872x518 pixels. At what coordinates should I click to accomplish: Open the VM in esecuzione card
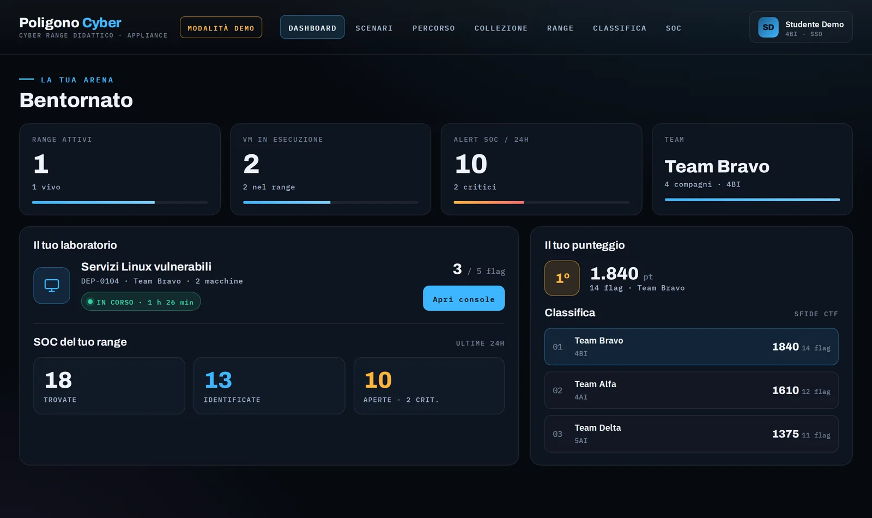click(x=330, y=169)
